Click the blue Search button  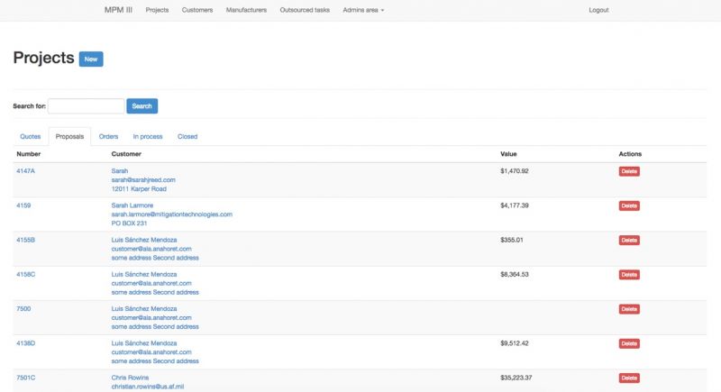point(142,106)
